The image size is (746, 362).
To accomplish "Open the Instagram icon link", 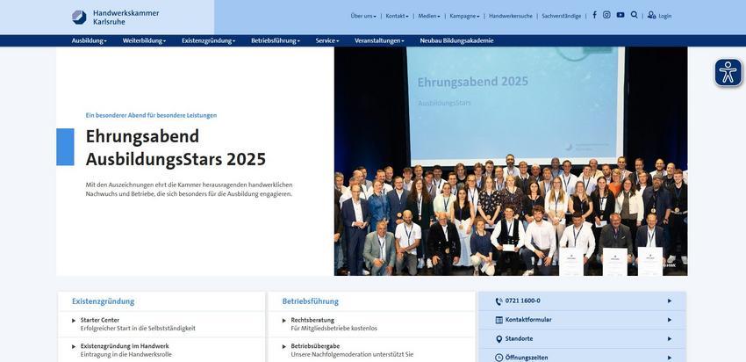I will 606,15.
